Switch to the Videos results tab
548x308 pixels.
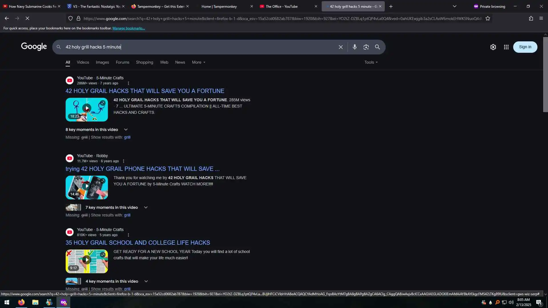click(83, 62)
